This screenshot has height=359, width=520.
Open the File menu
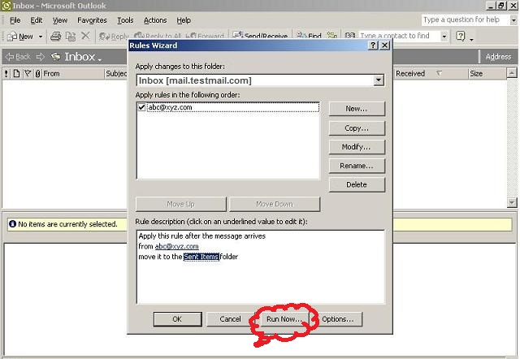click(15, 20)
